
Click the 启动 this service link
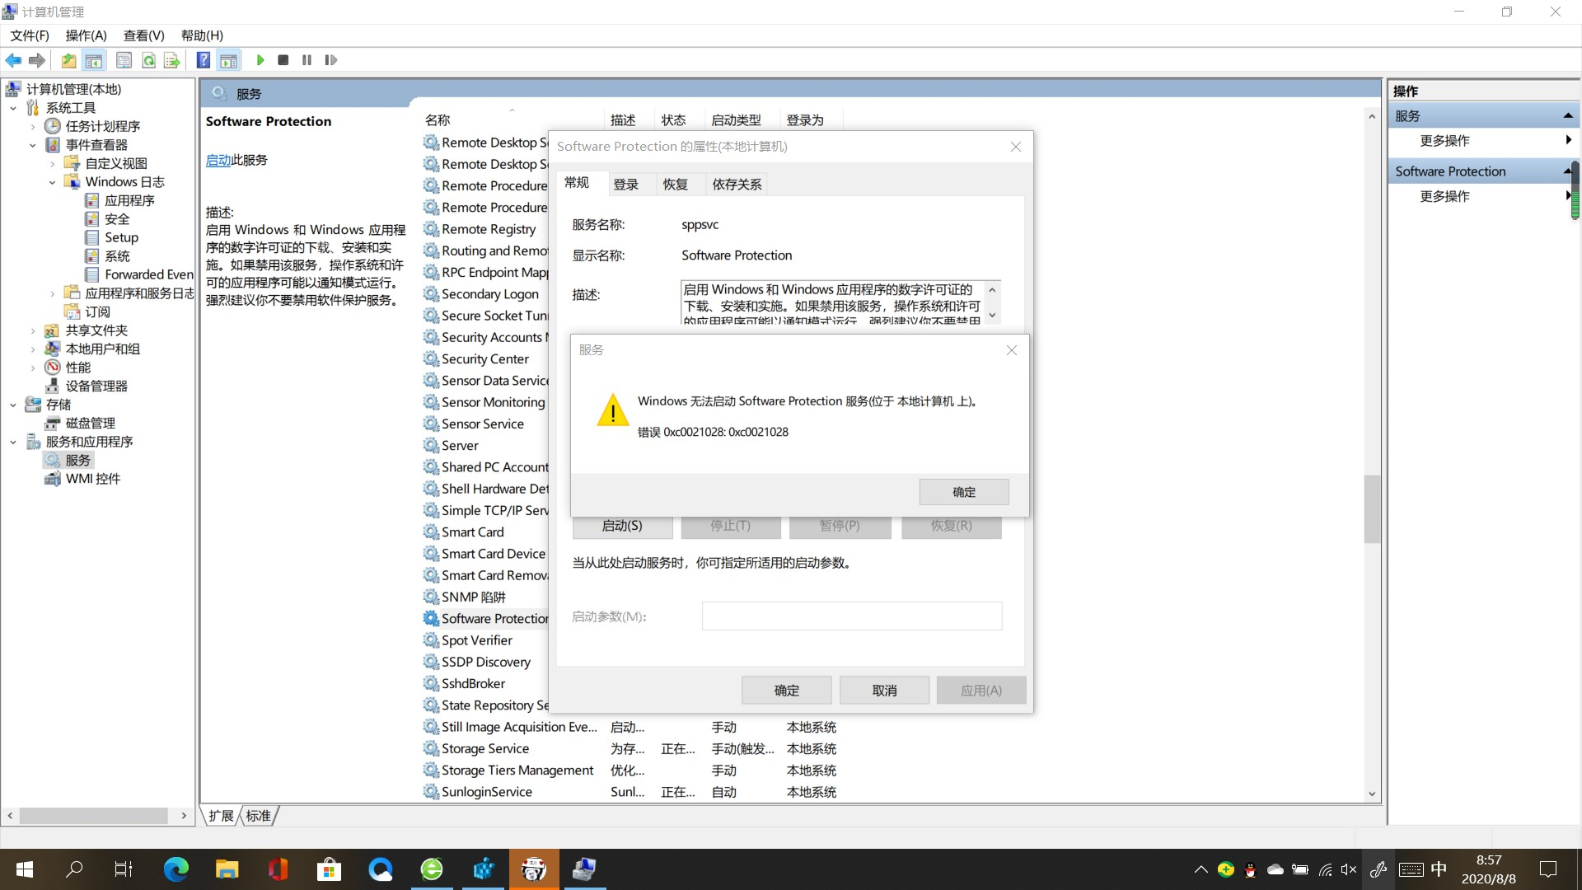pos(218,160)
